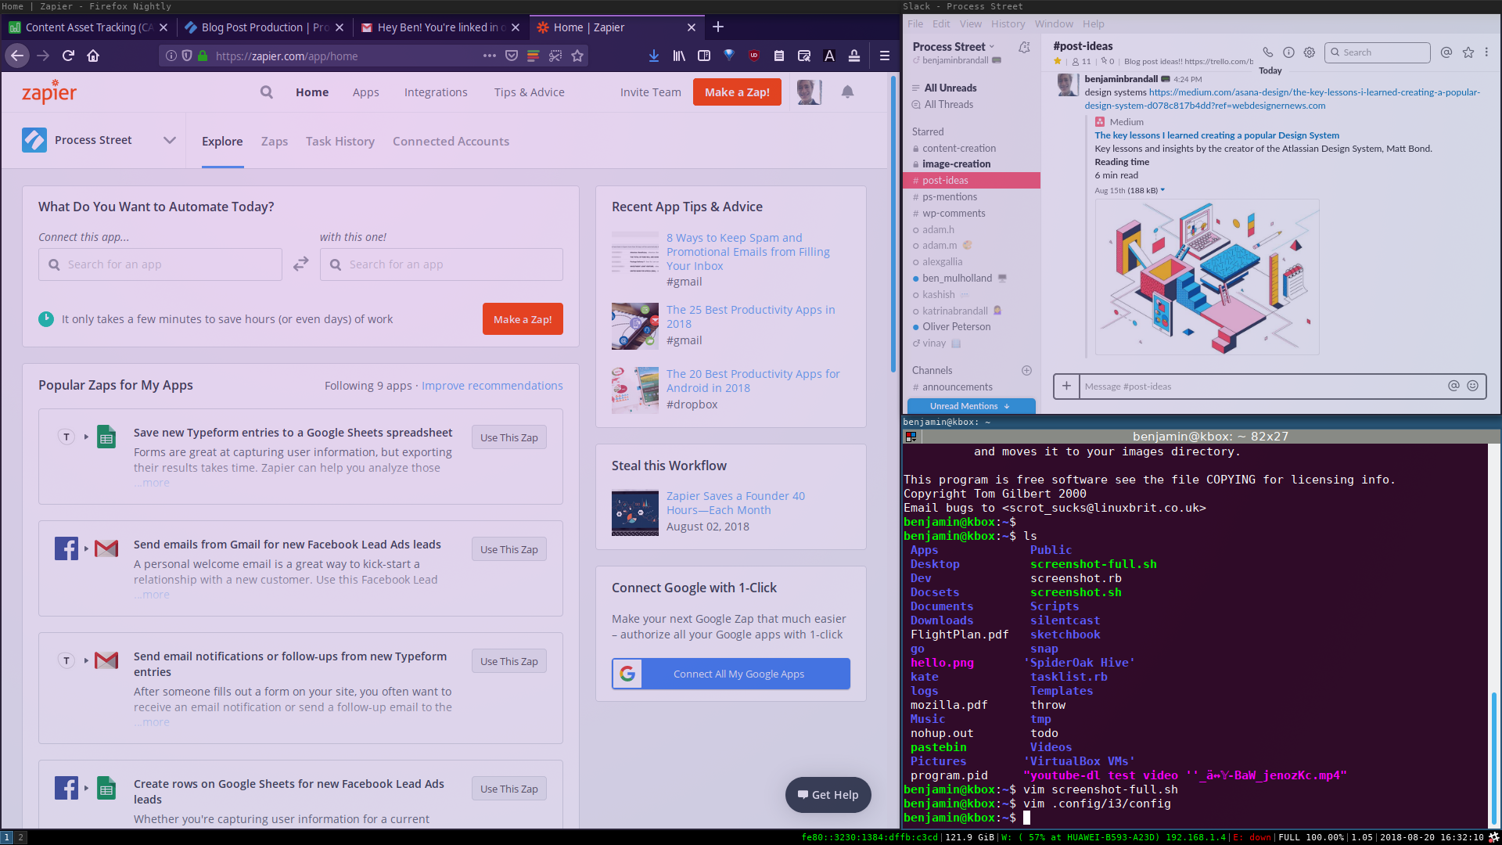Expand more text on Typeform to Google Sheets zap

tap(152, 483)
